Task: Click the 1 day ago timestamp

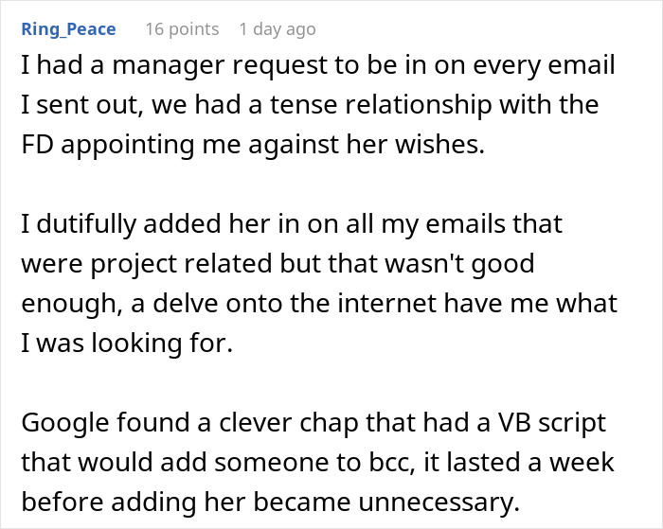Action: (278, 29)
